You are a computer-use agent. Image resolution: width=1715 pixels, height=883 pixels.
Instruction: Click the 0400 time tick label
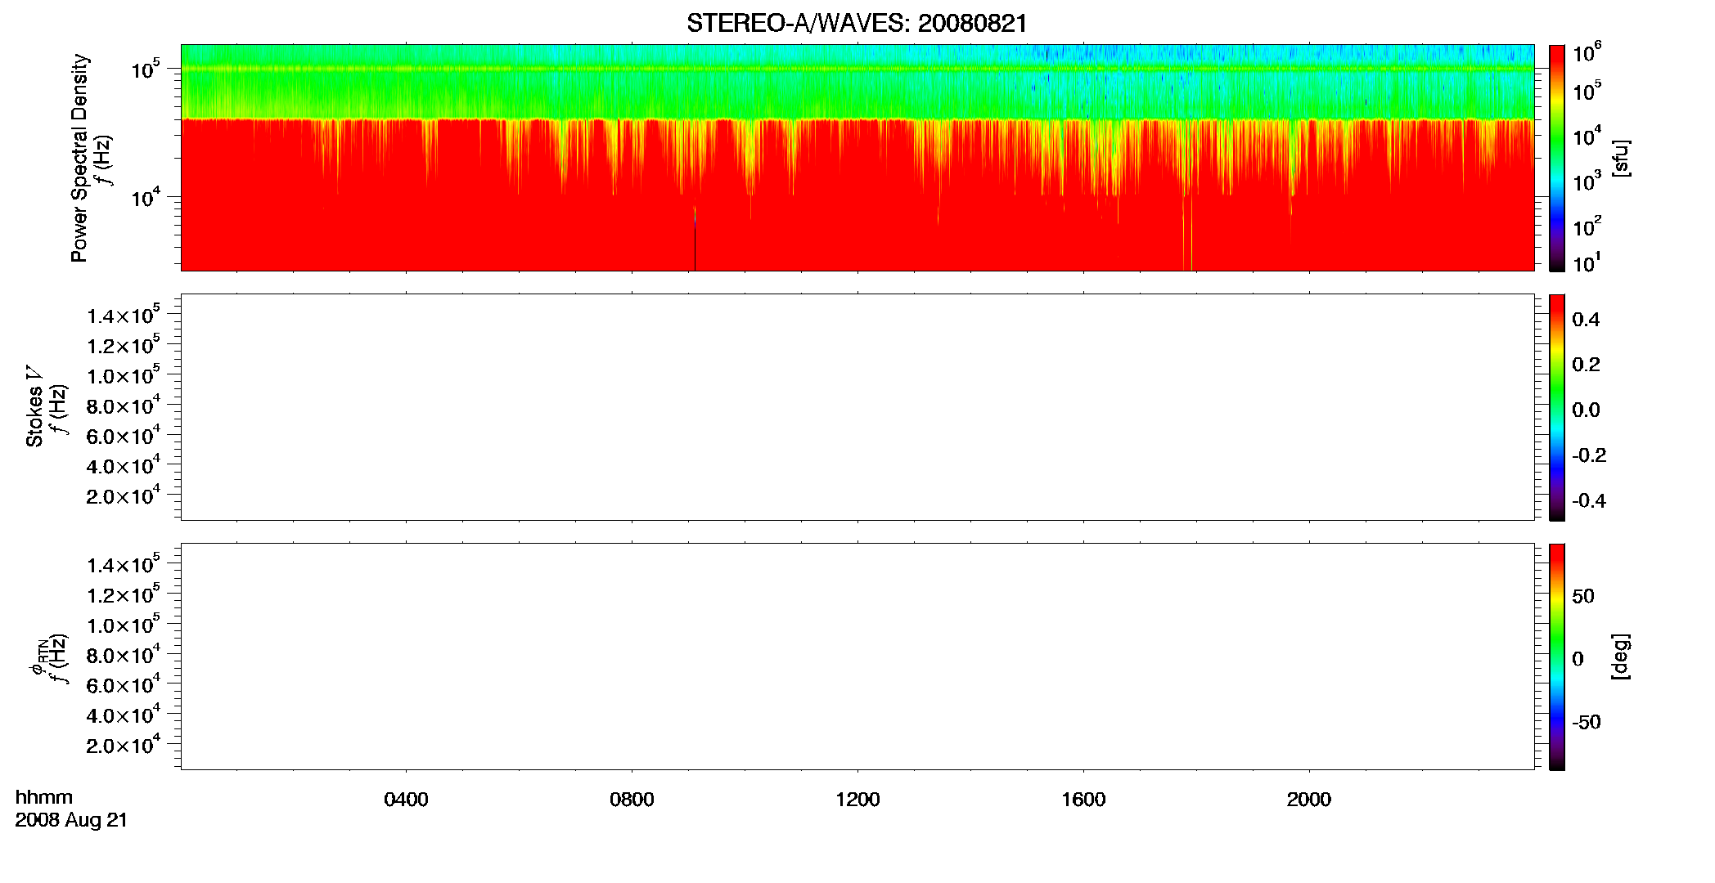pos(406,800)
